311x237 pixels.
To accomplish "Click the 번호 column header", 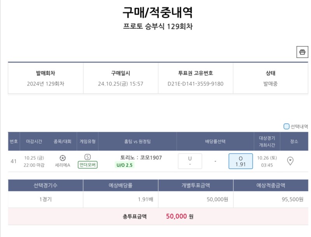I will 14,141.
